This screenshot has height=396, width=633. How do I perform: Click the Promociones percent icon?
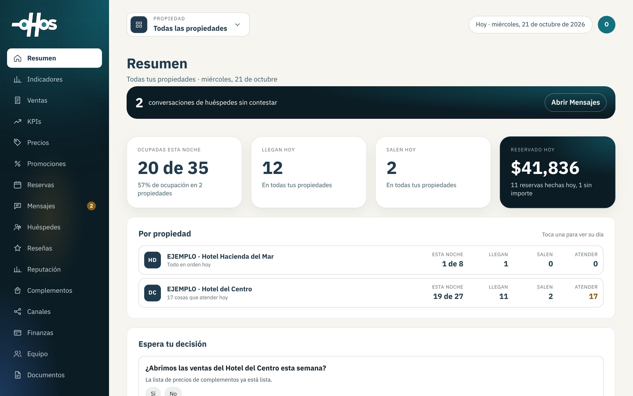click(18, 164)
